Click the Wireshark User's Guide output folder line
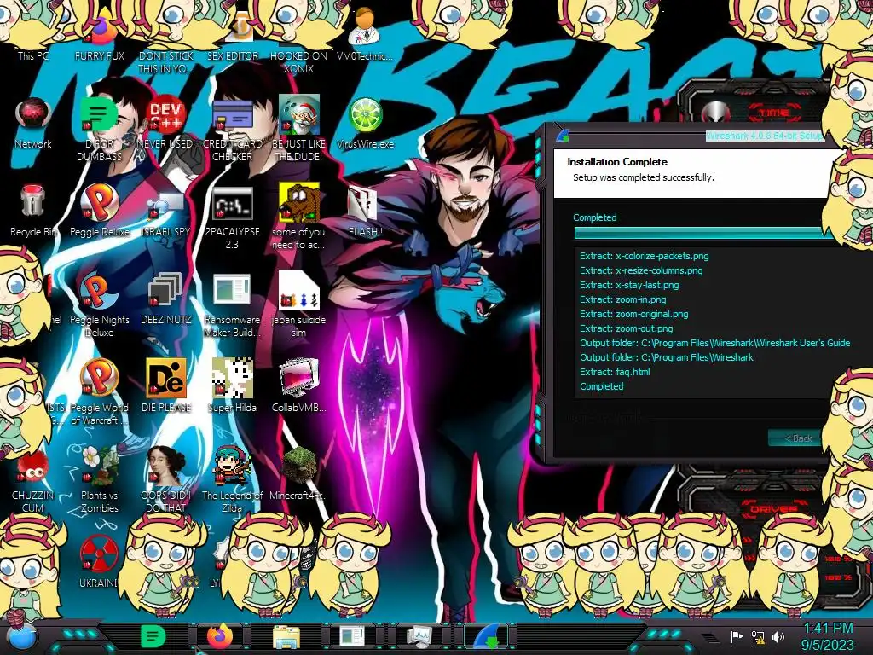 [x=715, y=343]
